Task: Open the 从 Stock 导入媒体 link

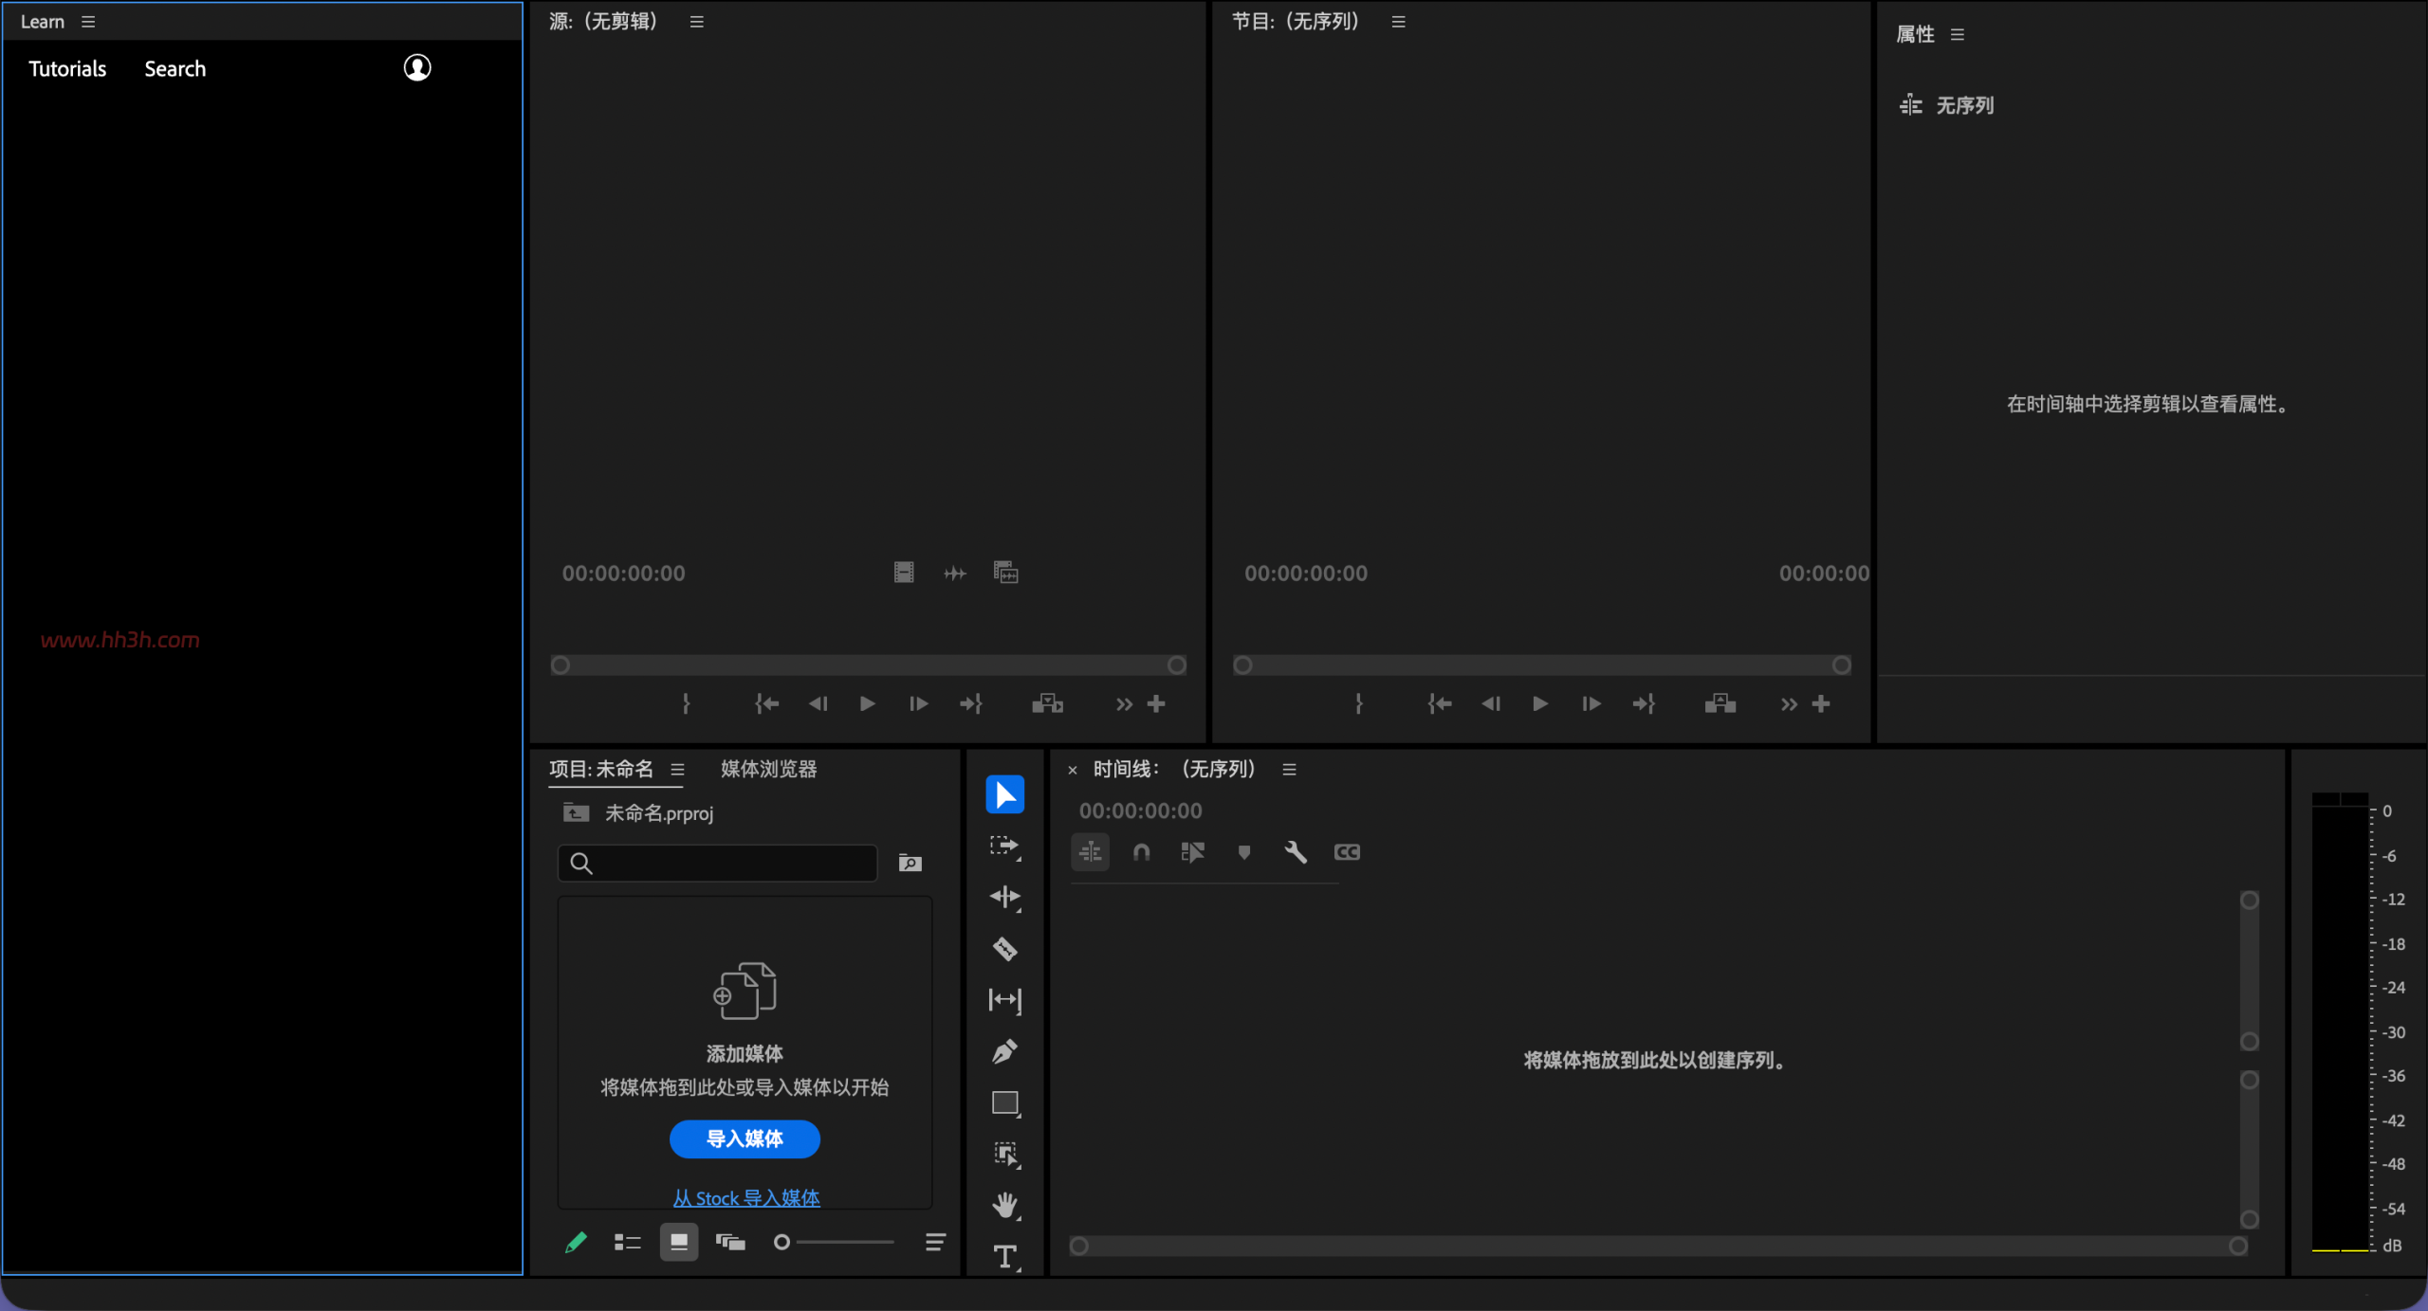Action: pyautogui.click(x=746, y=1198)
